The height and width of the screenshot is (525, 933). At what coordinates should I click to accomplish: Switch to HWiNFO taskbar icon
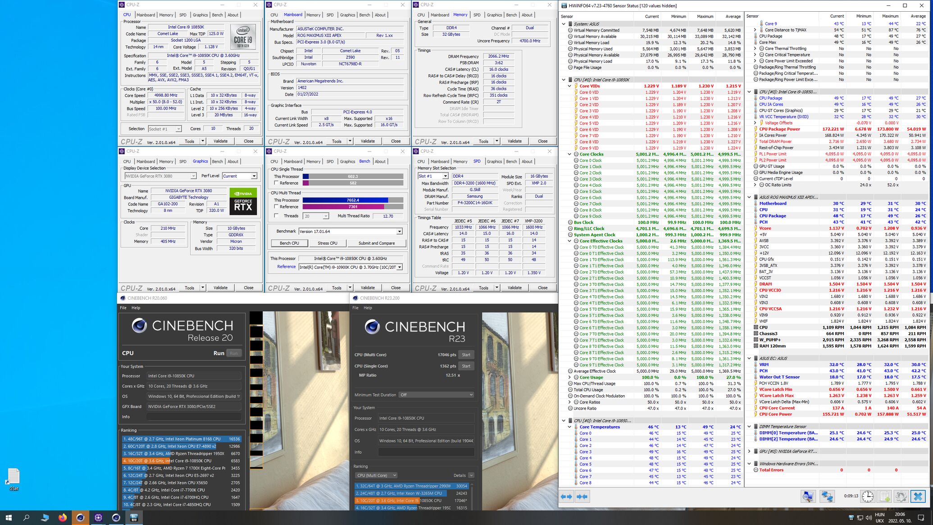tap(134, 517)
